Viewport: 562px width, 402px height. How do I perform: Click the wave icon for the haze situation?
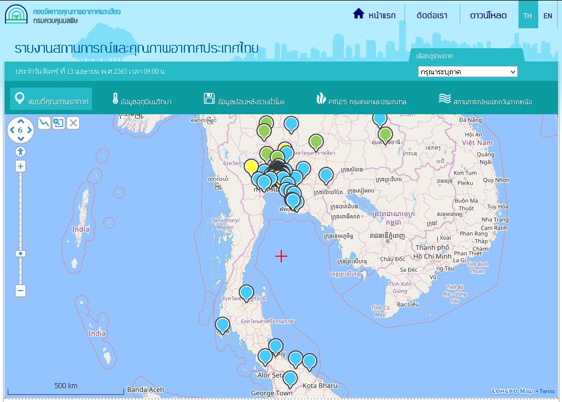pyautogui.click(x=445, y=98)
